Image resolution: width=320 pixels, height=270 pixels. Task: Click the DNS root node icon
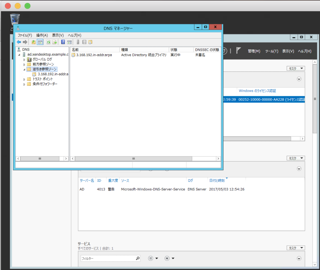19,50
